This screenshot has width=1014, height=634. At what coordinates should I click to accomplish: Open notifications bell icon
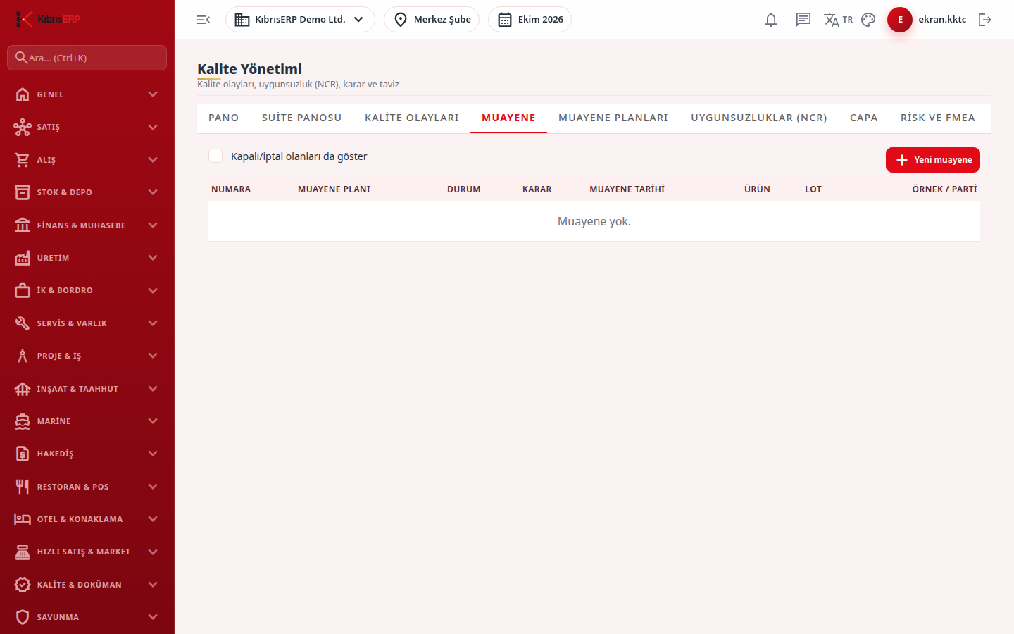[771, 20]
